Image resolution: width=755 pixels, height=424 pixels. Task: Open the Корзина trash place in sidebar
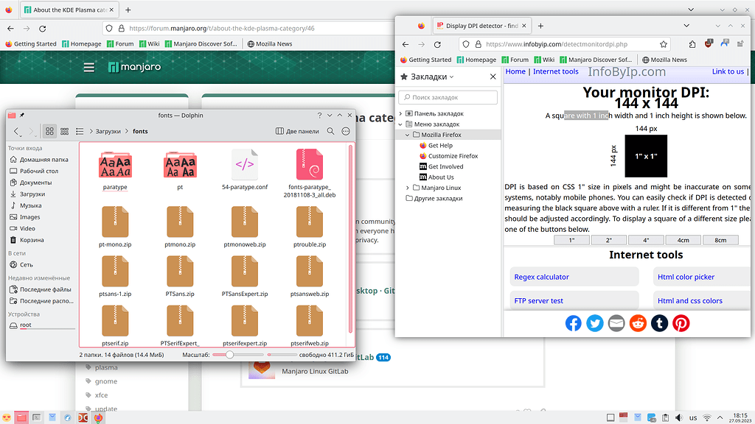pos(31,240)
